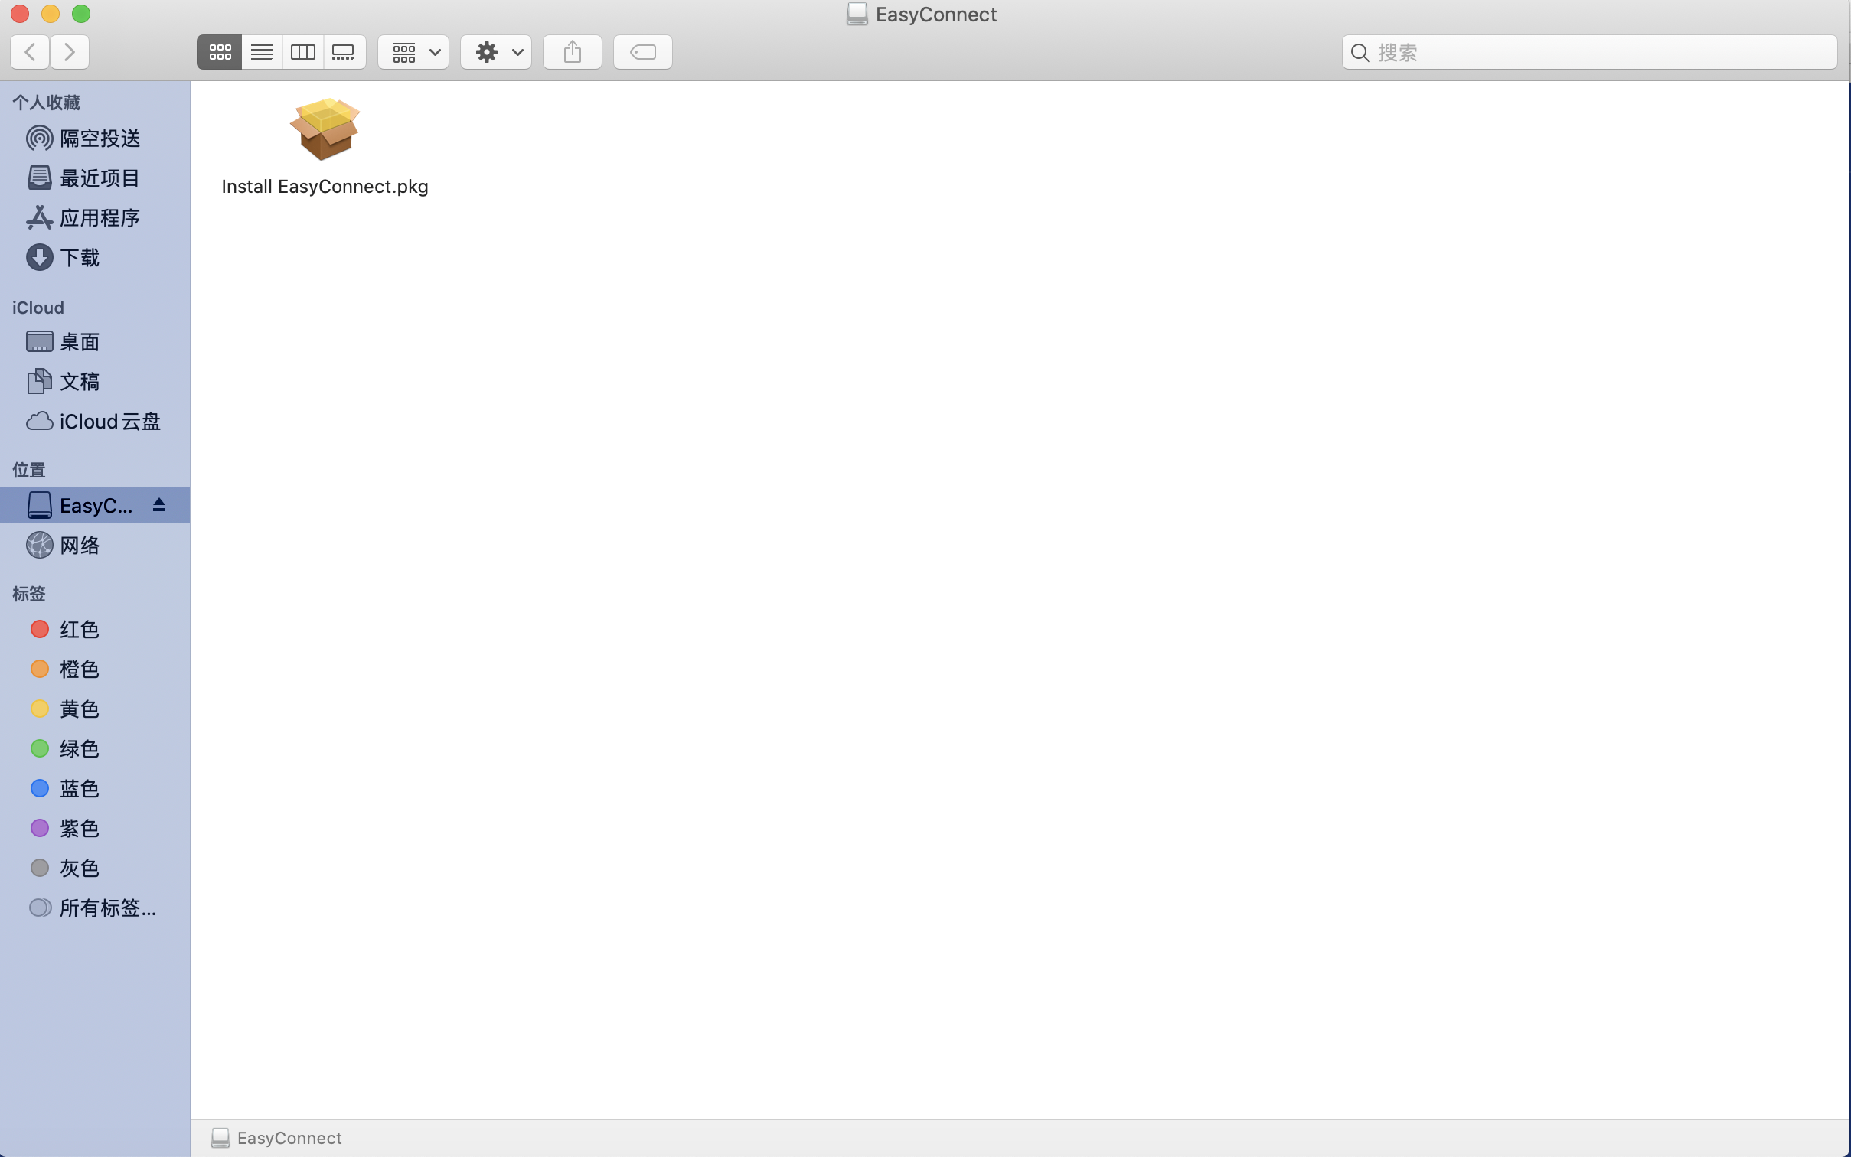Select the blue (蓝色) tag
This screenshot has height=1157, width=1851.
pos(80,789)
